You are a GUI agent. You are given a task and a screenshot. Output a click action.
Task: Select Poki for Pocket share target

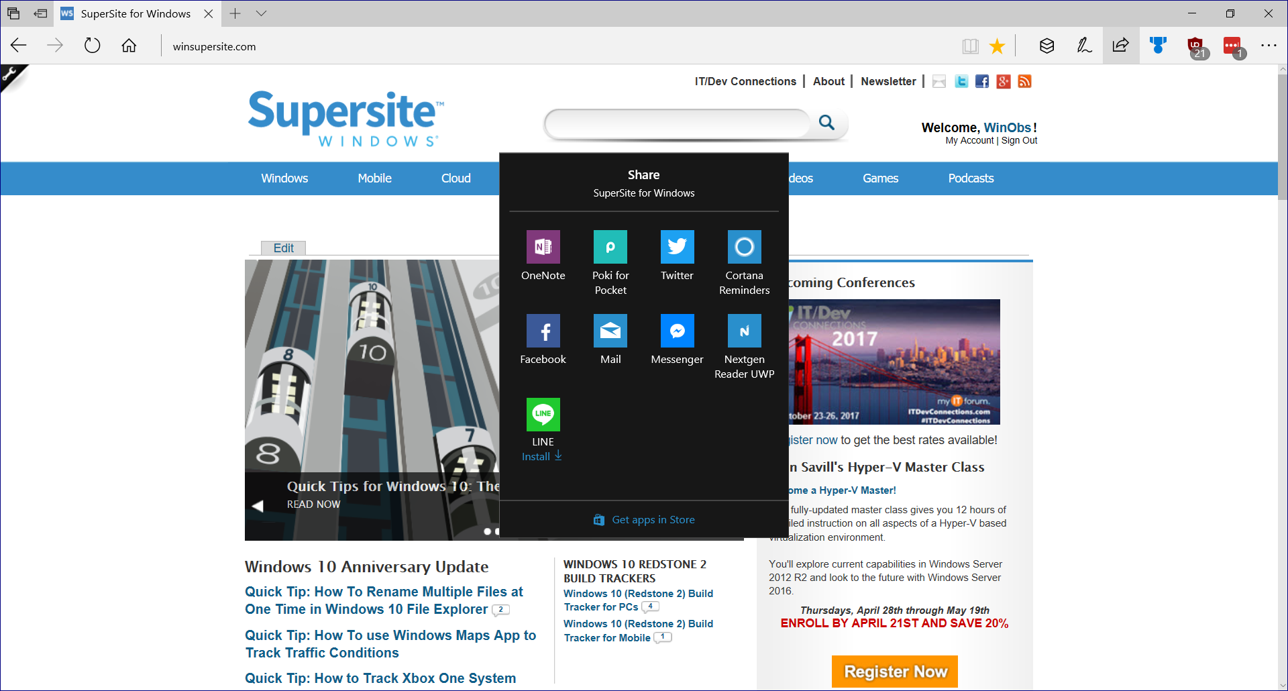pyautogui.click(x=610, y=248)
